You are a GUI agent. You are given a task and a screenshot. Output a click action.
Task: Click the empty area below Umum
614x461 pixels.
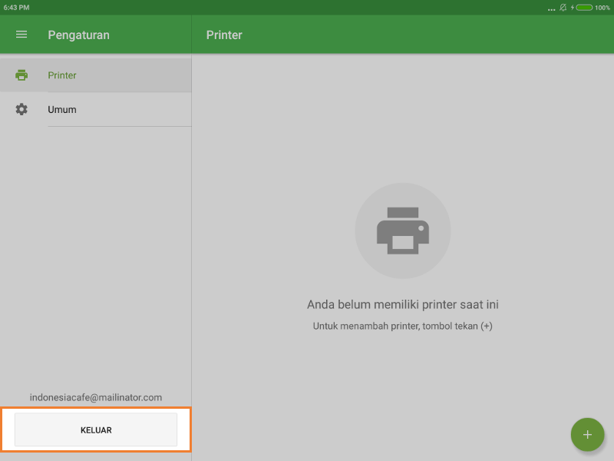[x=96, y=254]
